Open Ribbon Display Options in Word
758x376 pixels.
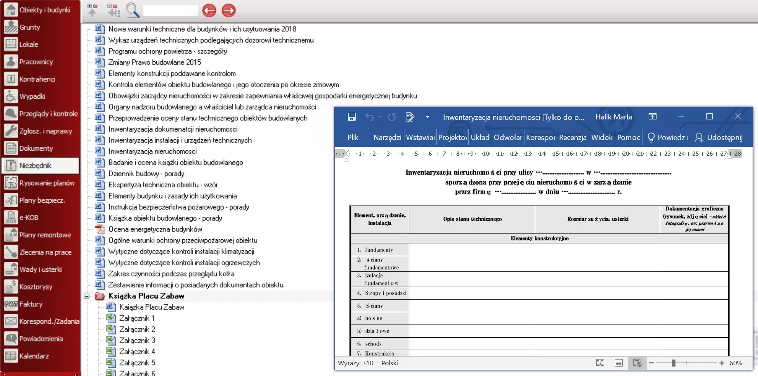(x=652, y=117)
